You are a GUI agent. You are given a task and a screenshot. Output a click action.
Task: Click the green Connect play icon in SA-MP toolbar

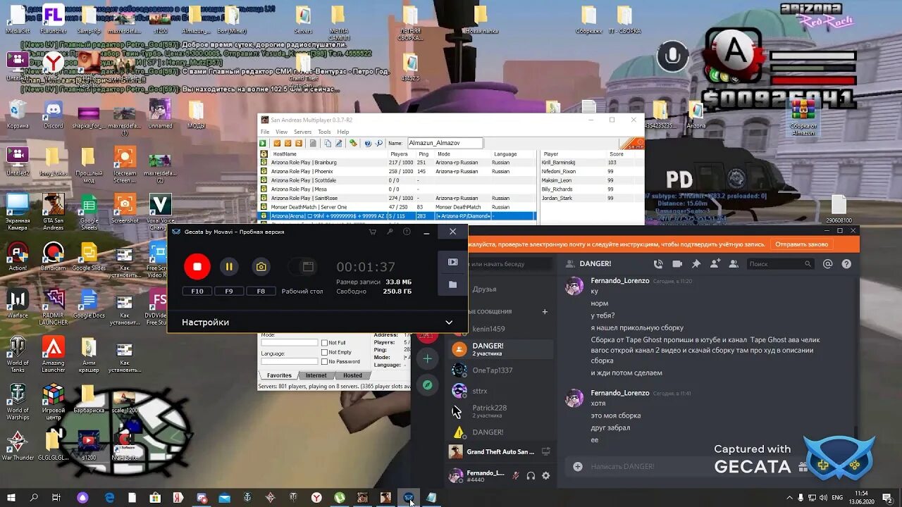(264, 143)
